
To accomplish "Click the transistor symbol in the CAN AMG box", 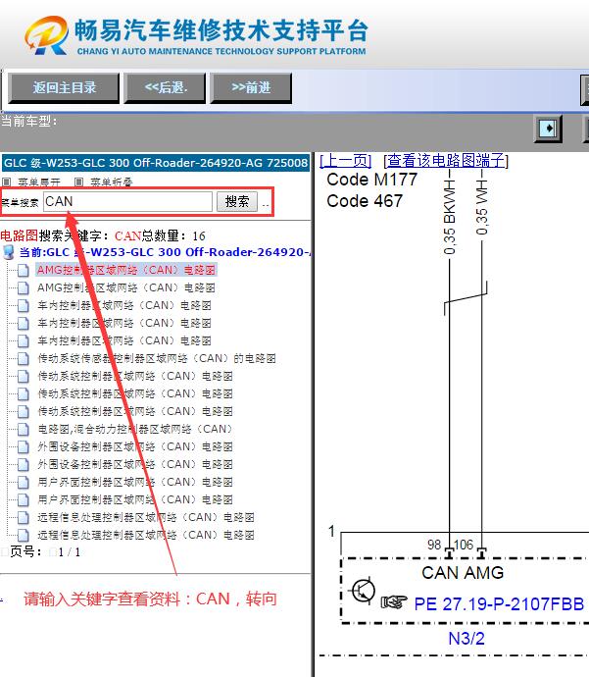I will tap(363, 591).
